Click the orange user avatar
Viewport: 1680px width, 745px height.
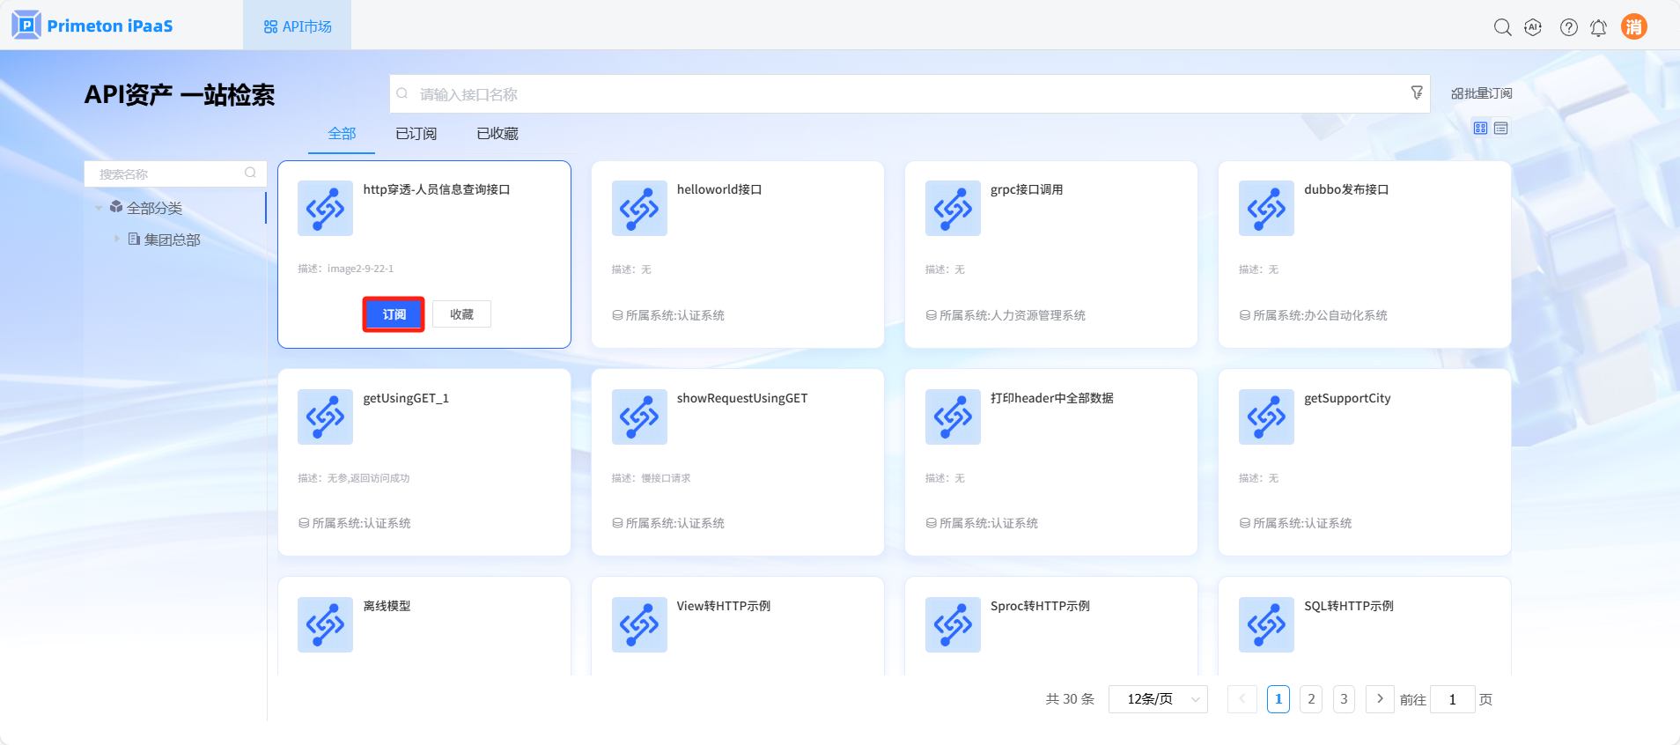click(x=1633, y=26)
